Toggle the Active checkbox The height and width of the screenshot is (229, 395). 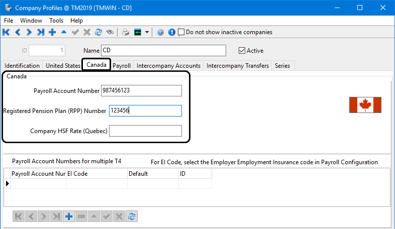point(242,51)
